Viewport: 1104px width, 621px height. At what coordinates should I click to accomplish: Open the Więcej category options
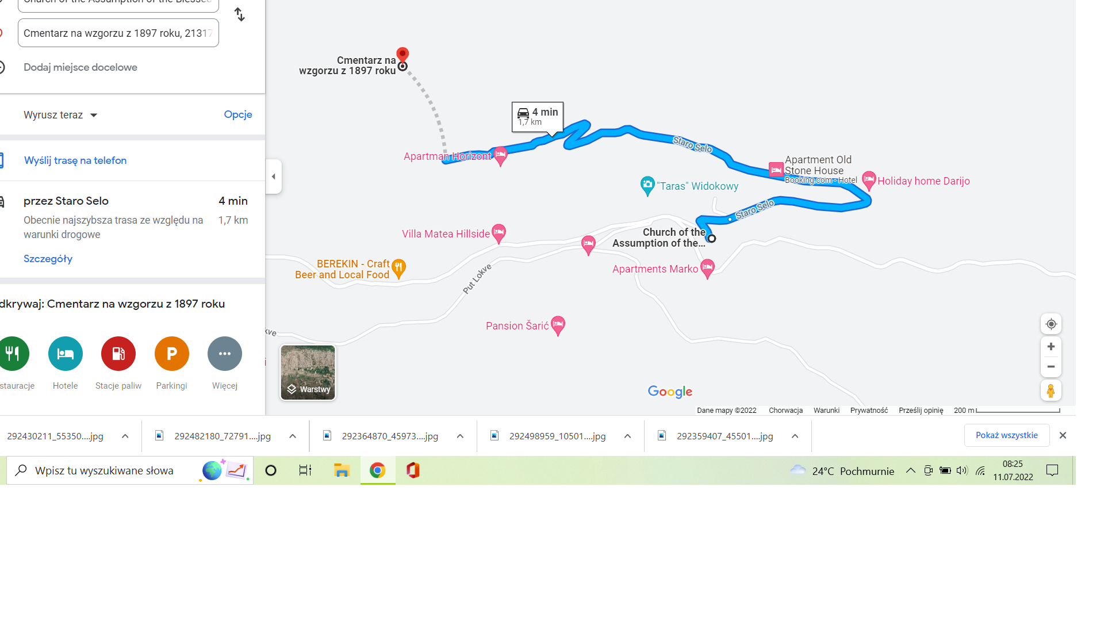(x=224, y=354)
